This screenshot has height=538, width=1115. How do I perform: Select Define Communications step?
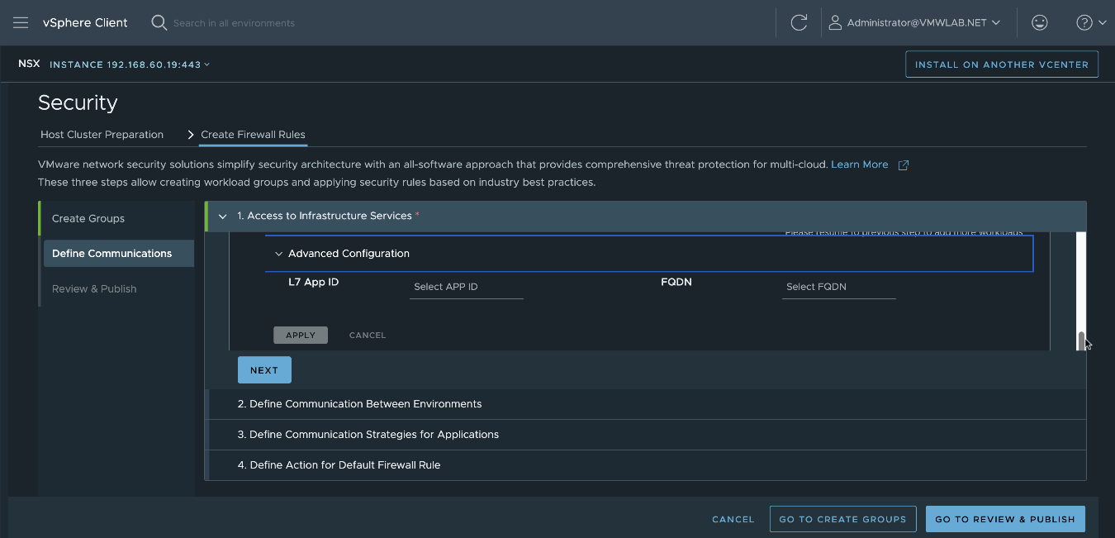(119, 254)
